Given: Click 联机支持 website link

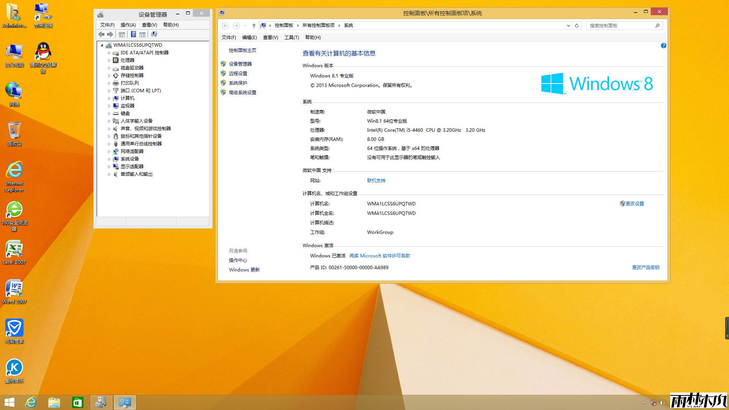Looking at the screenshot, I should (376, 181).
